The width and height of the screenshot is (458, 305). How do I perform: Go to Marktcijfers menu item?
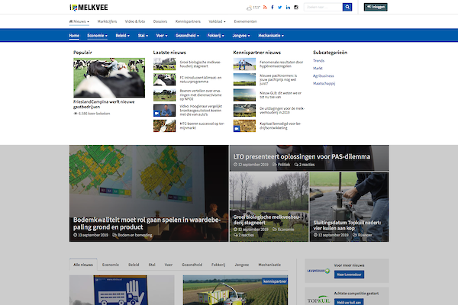click(108, 21)
